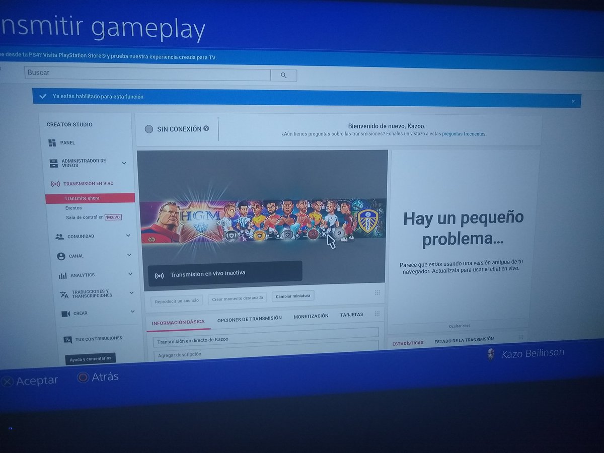604x453 pixels.
Task: Open the Sin conexión help question mark
Action: click(206, 128)
